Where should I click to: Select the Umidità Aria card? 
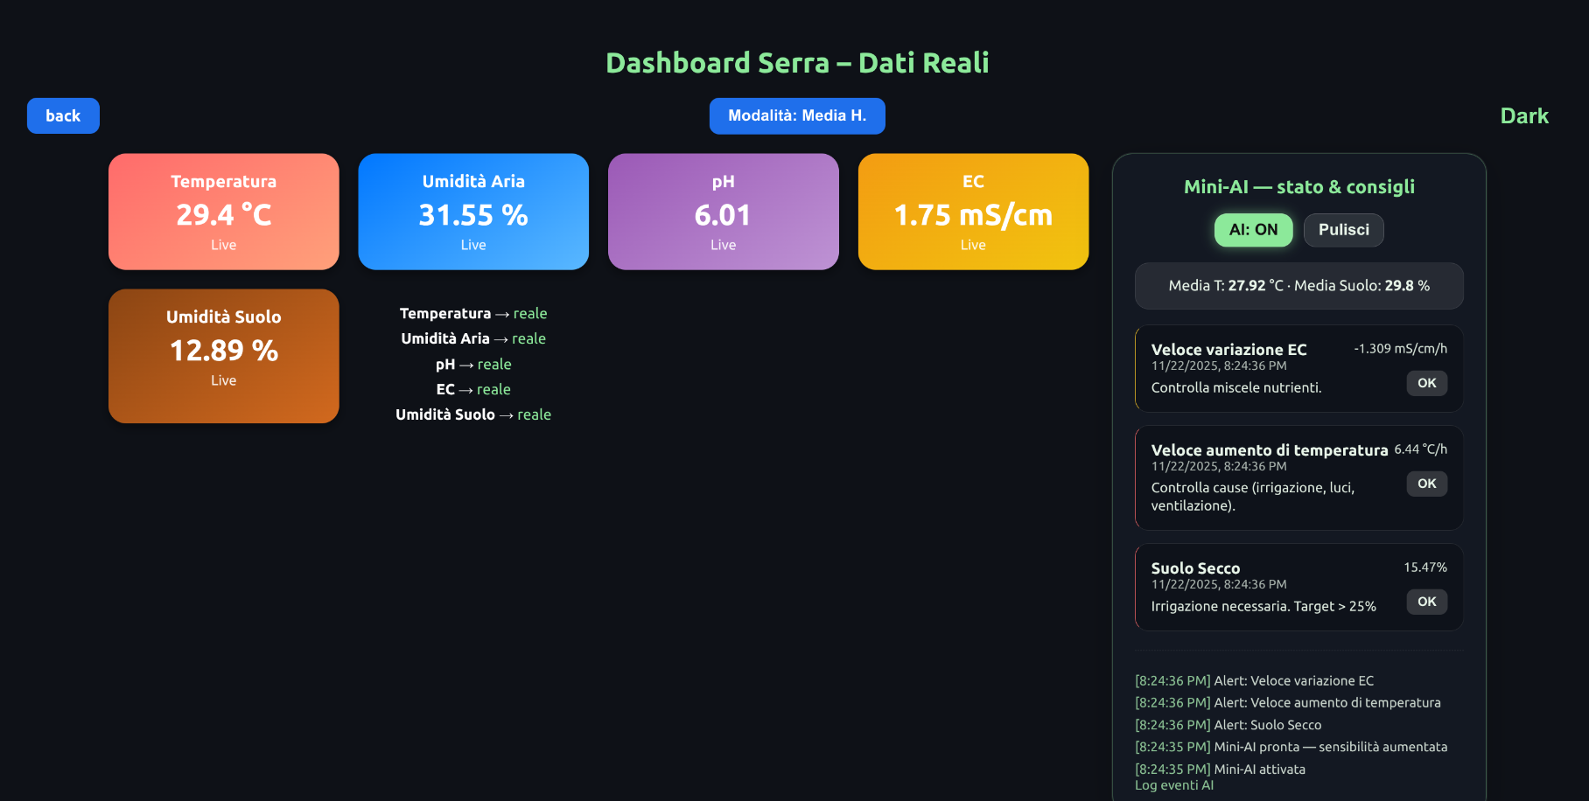click(473, 211)
